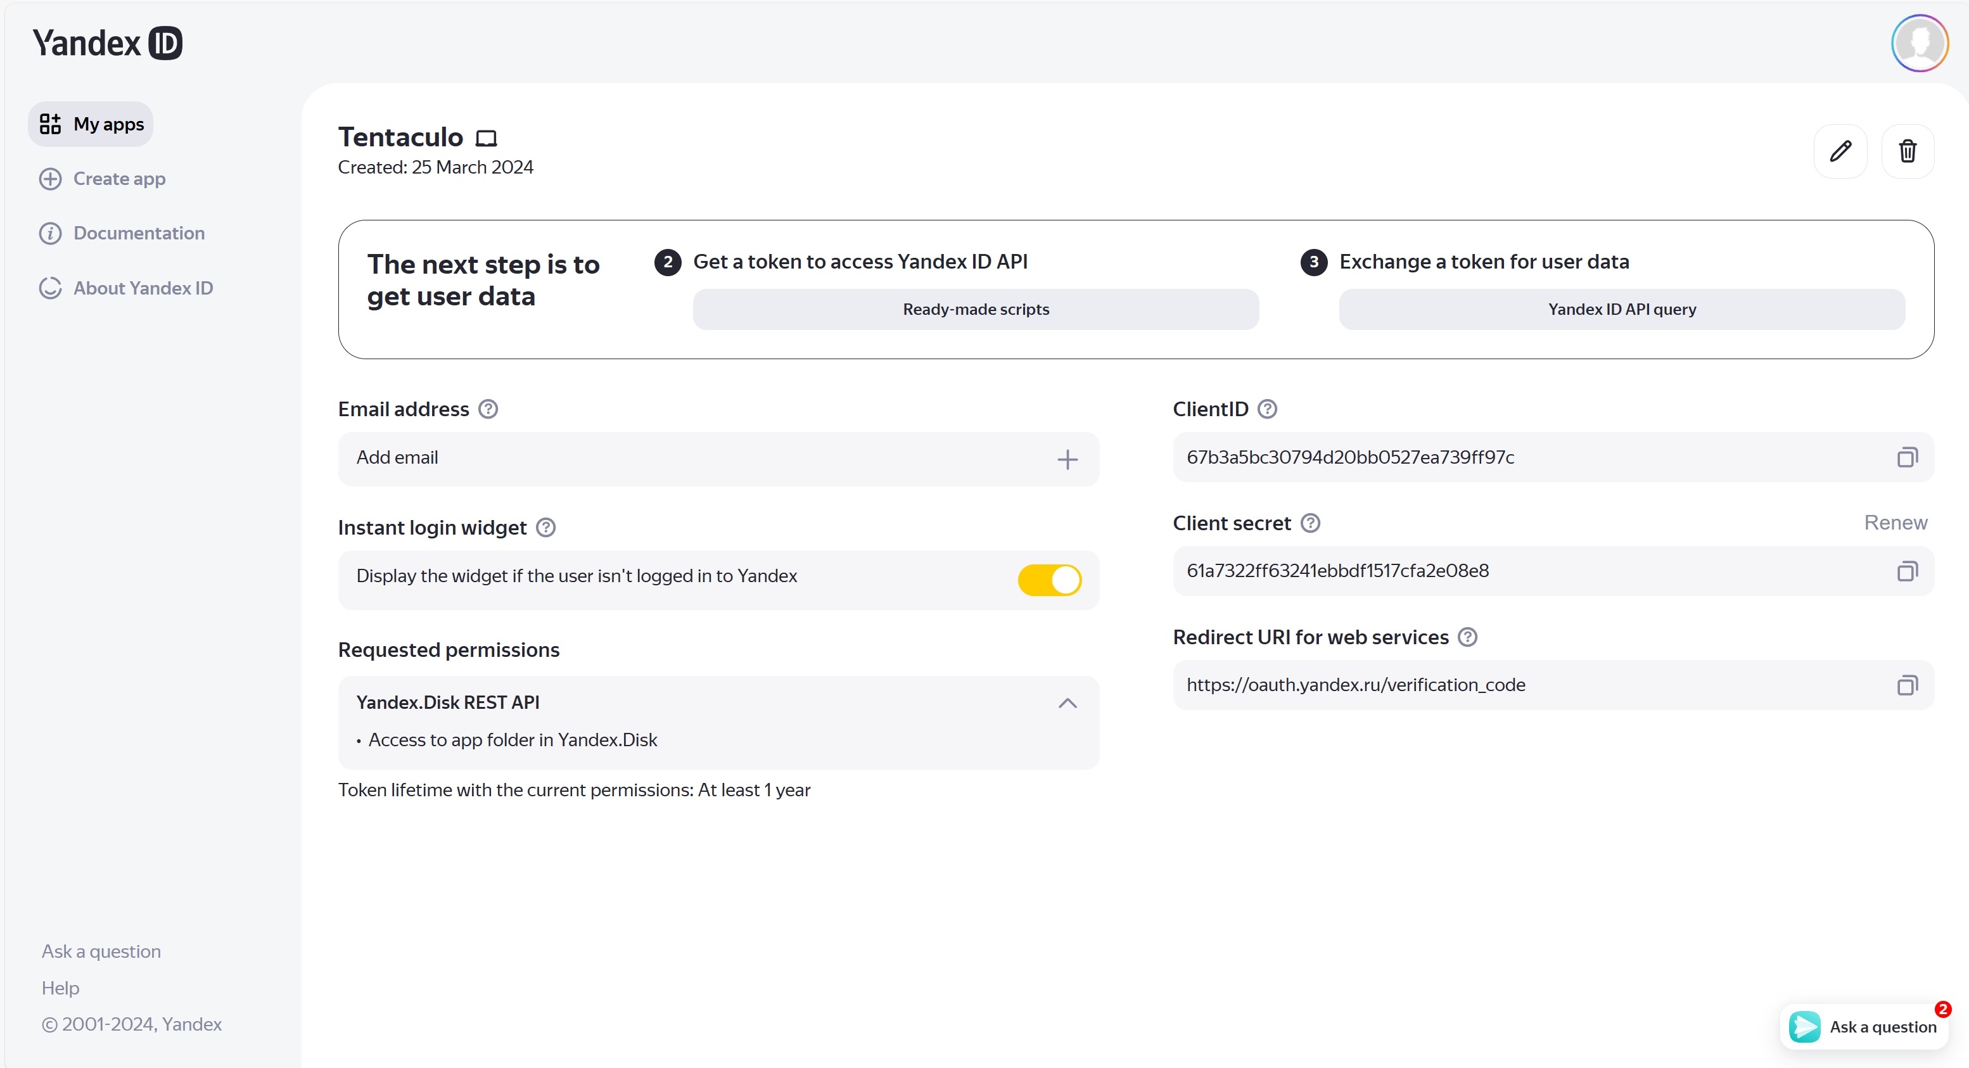Screen dimensions: 1969x1068
Task: Click the My apps grid icon
Action: pyautogui.click(x=51, y=124)
